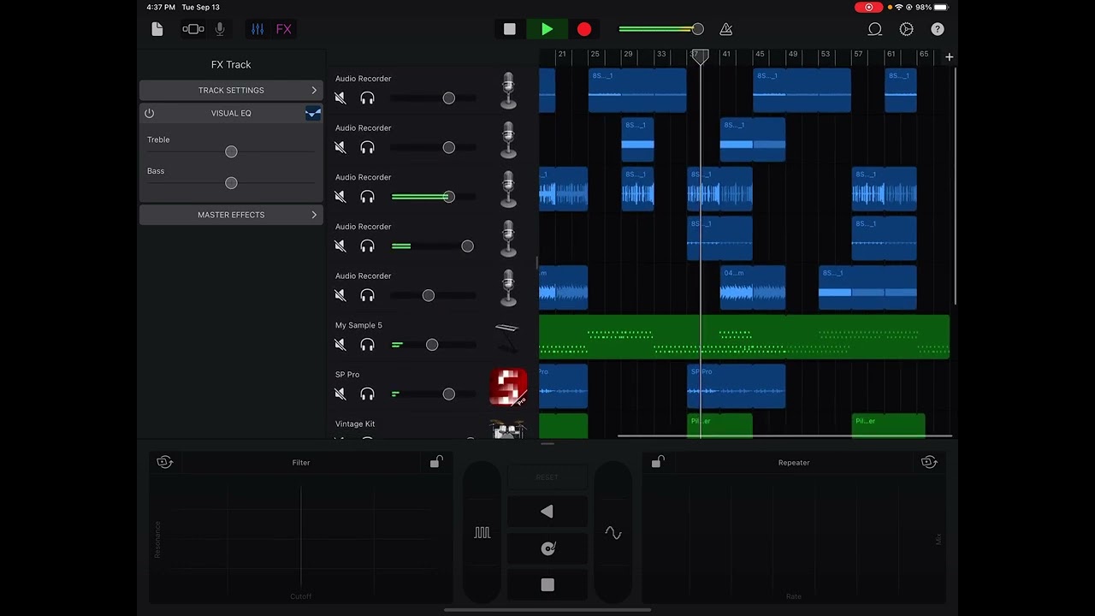Mute the SP Pro track
This screenshot has width=1095, height=616.
[340, 394]
